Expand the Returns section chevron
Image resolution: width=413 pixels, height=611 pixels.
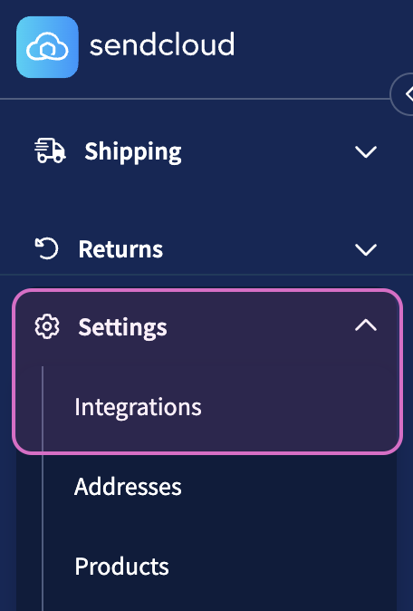click(366, 250)
